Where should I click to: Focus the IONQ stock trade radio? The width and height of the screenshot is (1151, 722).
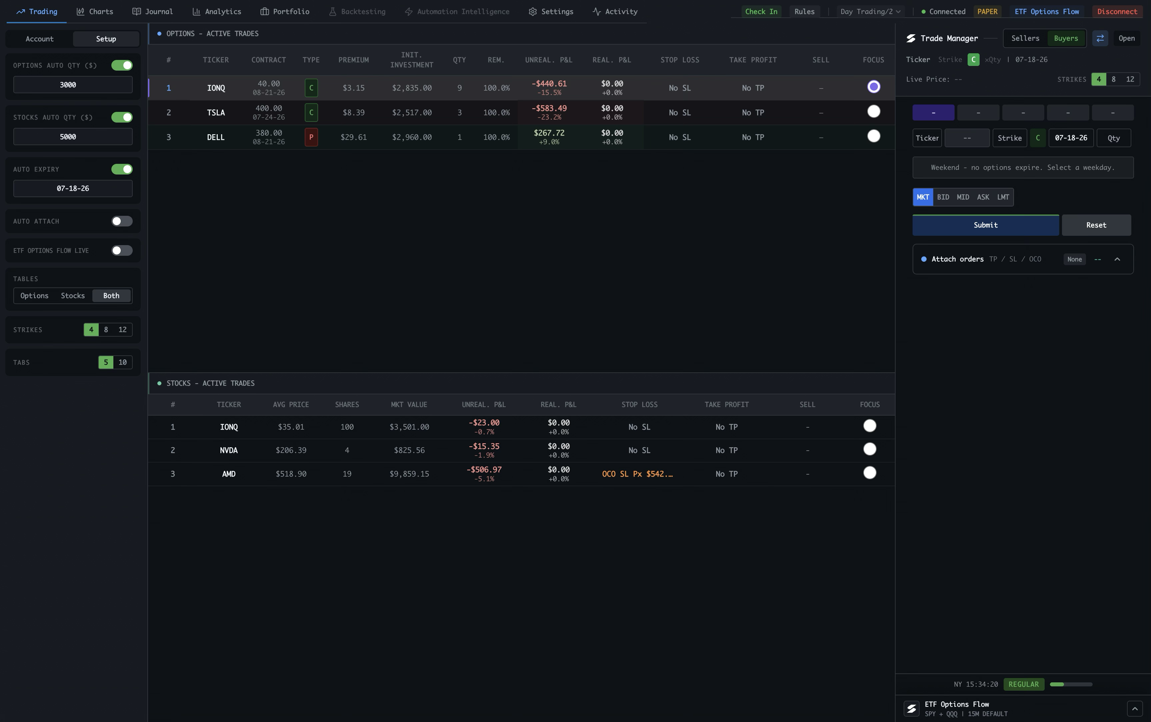pyautogui.click(x=870, y=426)
